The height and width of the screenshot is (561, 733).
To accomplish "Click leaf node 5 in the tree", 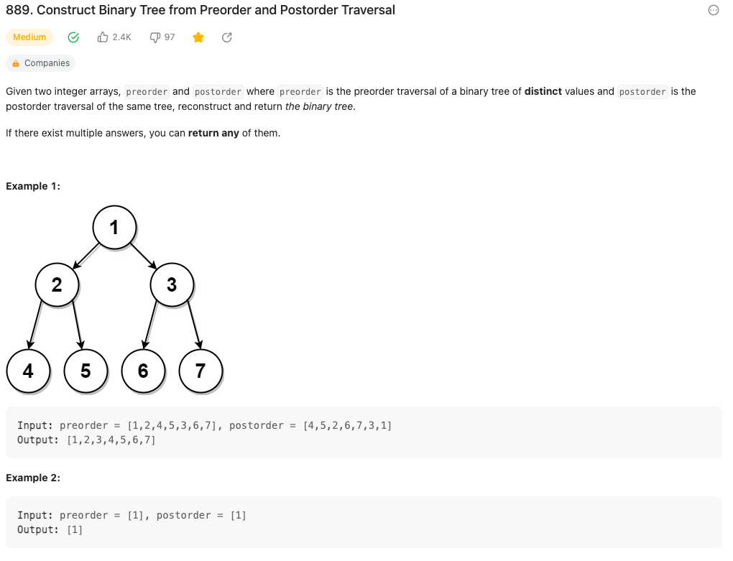I will (86, 371).
